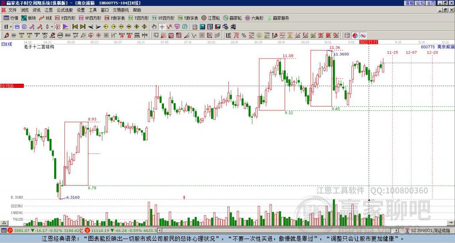Jump to last bar with green skip-forward arrow
This screenshot has height=243, width=455.
[x=83, y=27]
